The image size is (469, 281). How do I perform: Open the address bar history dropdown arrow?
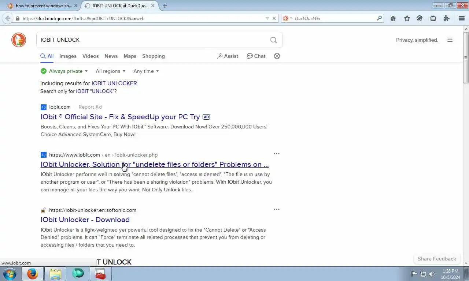click(267, 18)
